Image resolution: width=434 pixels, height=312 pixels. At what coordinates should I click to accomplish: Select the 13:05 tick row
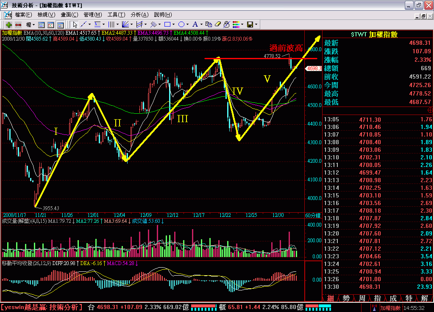(378, 120)
